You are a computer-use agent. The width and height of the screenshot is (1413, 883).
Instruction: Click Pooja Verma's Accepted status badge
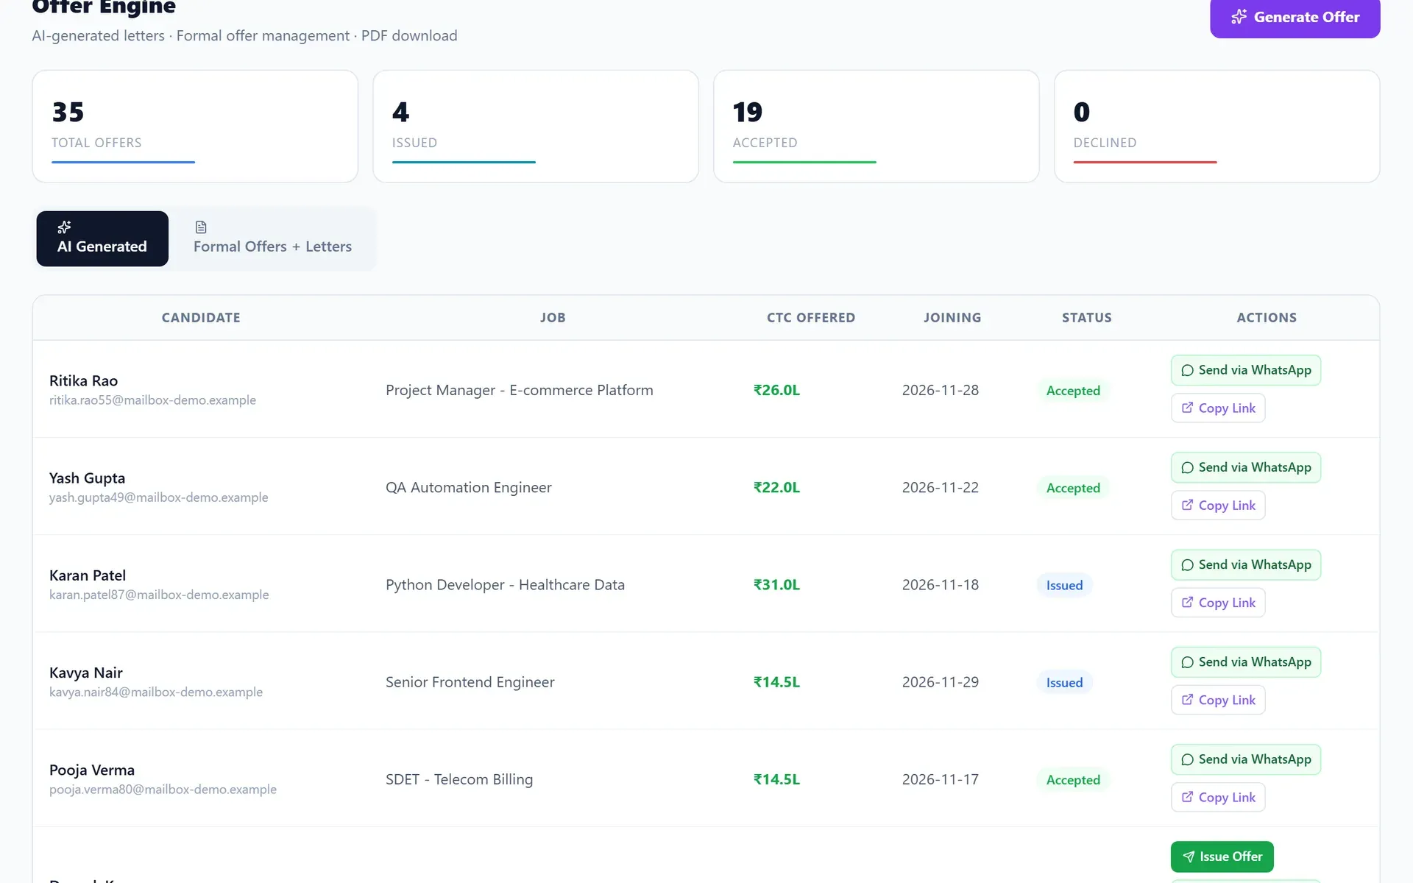click(x=1073, y=780)
